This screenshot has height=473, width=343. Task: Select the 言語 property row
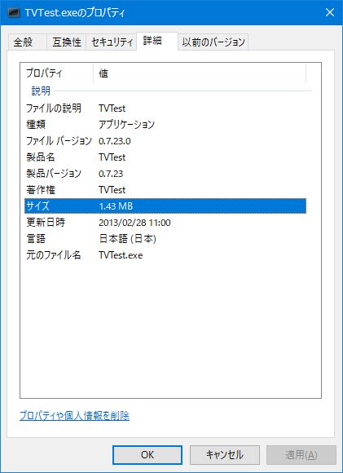point(165,239)
